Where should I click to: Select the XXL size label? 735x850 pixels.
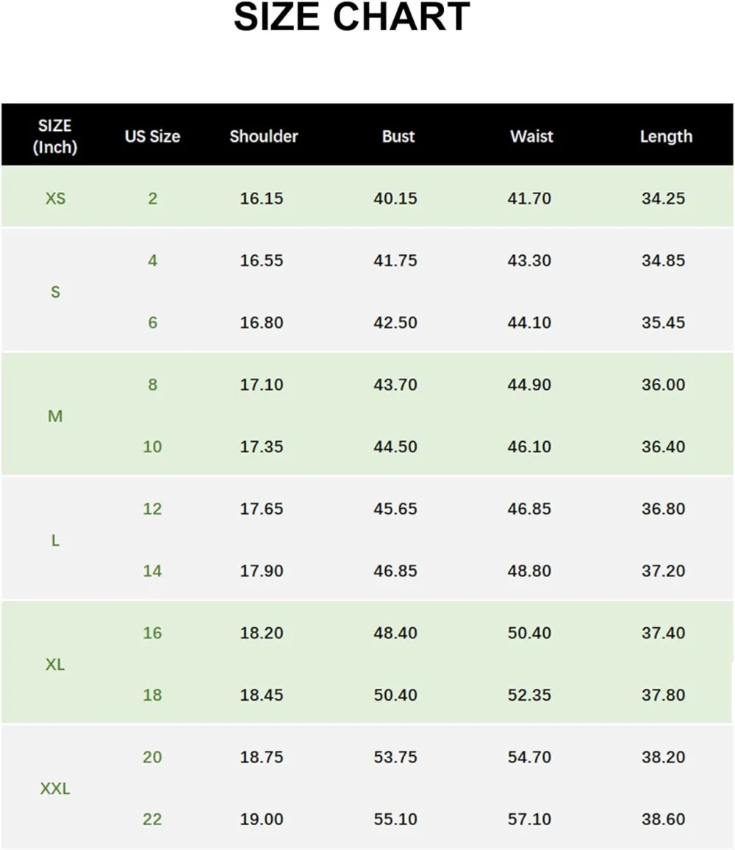click(x=55, y=789)
